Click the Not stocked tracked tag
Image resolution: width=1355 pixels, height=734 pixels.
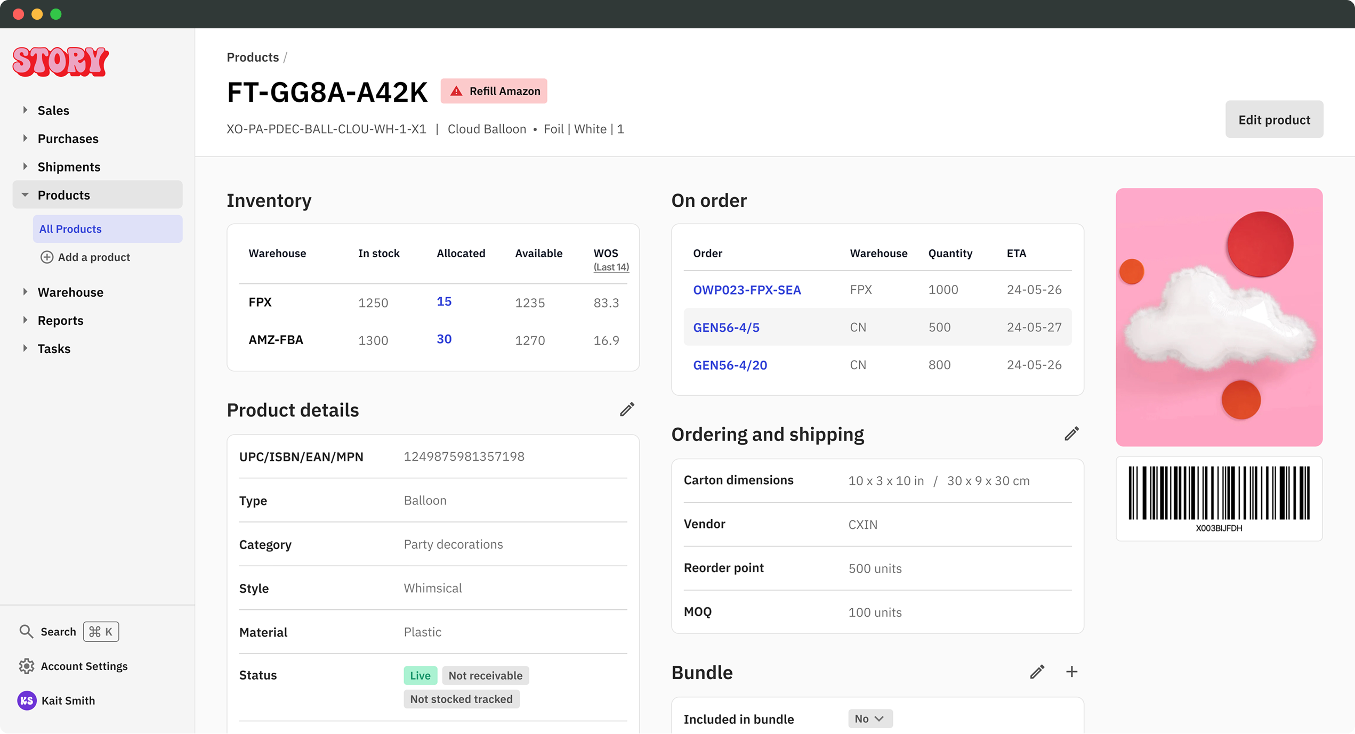point(461,699)
